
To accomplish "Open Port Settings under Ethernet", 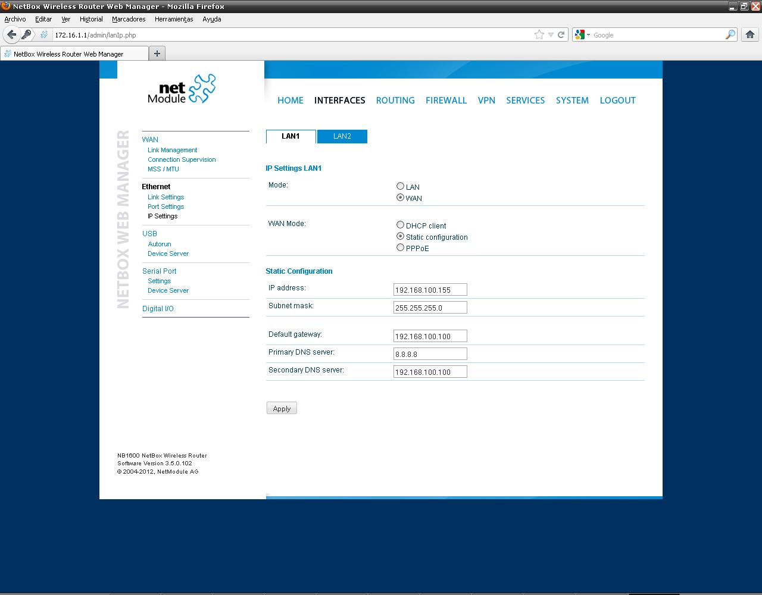I will click(x=165, y=206).
